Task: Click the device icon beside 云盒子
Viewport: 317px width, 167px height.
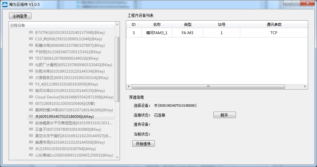Action: [31, 129]
